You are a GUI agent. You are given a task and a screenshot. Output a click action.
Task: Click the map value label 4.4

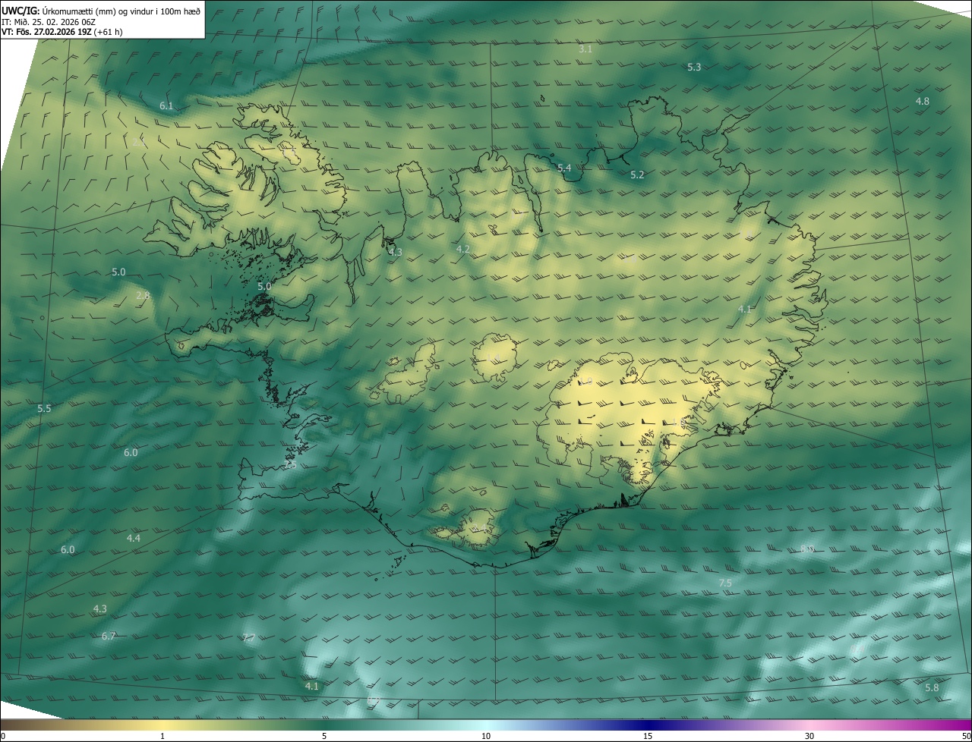coord(133,538)
